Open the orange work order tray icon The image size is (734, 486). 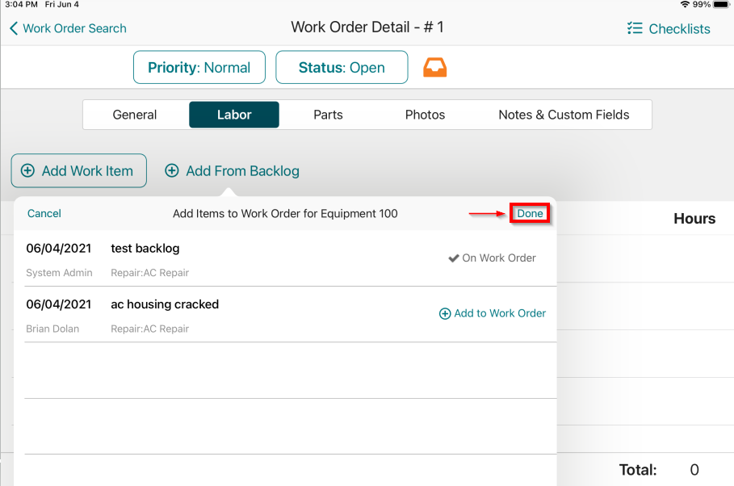click(434, 67)
